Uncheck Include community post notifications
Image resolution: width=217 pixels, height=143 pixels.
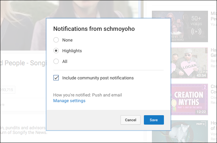pos(56,78)
